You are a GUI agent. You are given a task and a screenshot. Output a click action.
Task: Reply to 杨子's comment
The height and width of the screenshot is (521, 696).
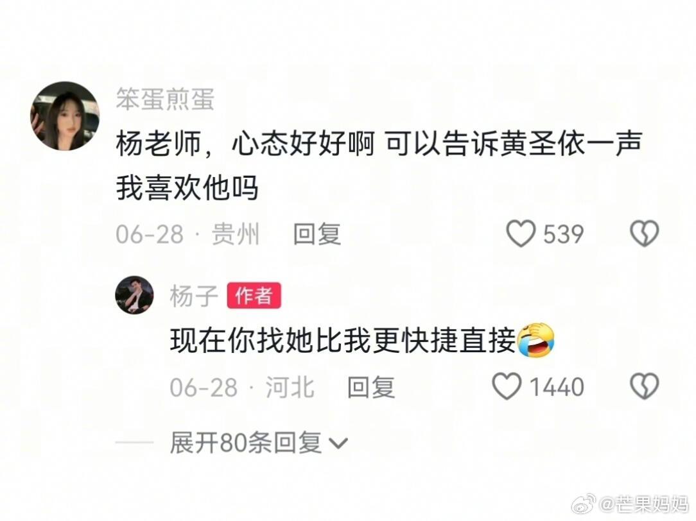371,387
